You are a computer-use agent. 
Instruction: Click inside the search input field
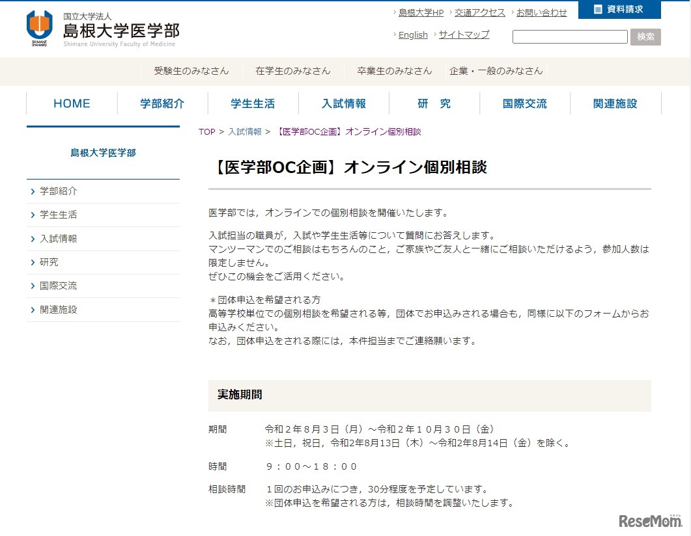(570, 37)
